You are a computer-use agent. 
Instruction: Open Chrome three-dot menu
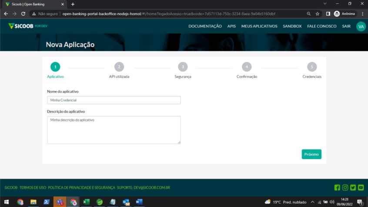click(x=363, y=14)
